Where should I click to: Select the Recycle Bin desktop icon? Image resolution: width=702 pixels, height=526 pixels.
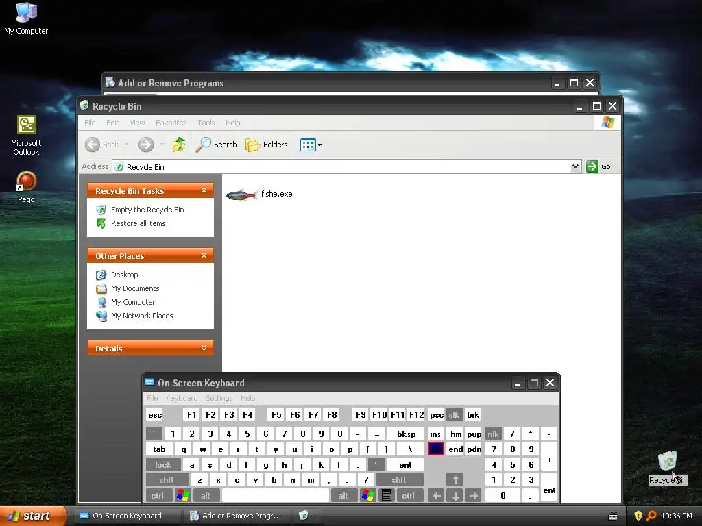coord(668,467)
